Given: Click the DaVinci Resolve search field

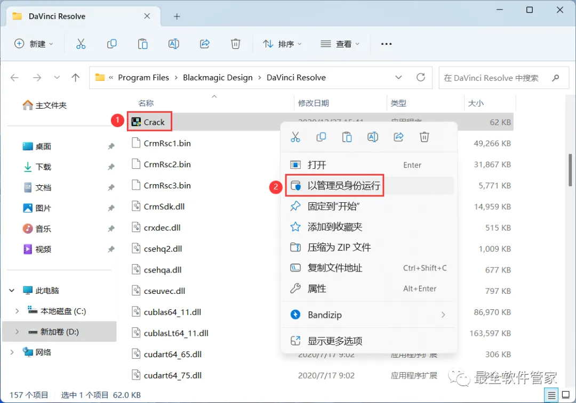Looking at the screenshot, I should (x=503, y=78).
